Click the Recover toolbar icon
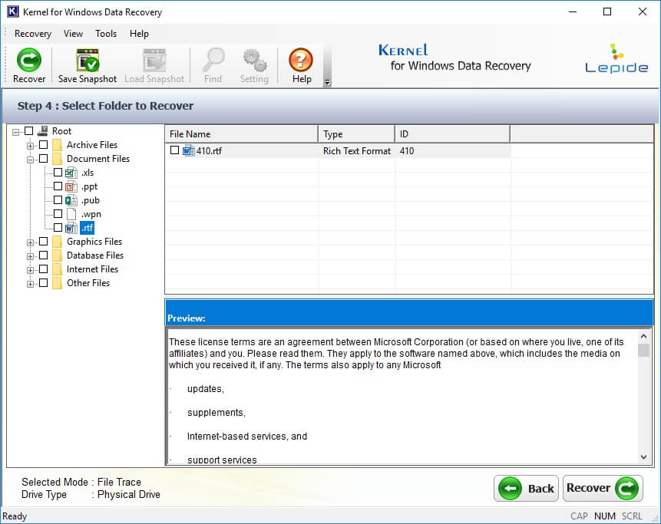The image size is (661, 524). click(28, 60)
